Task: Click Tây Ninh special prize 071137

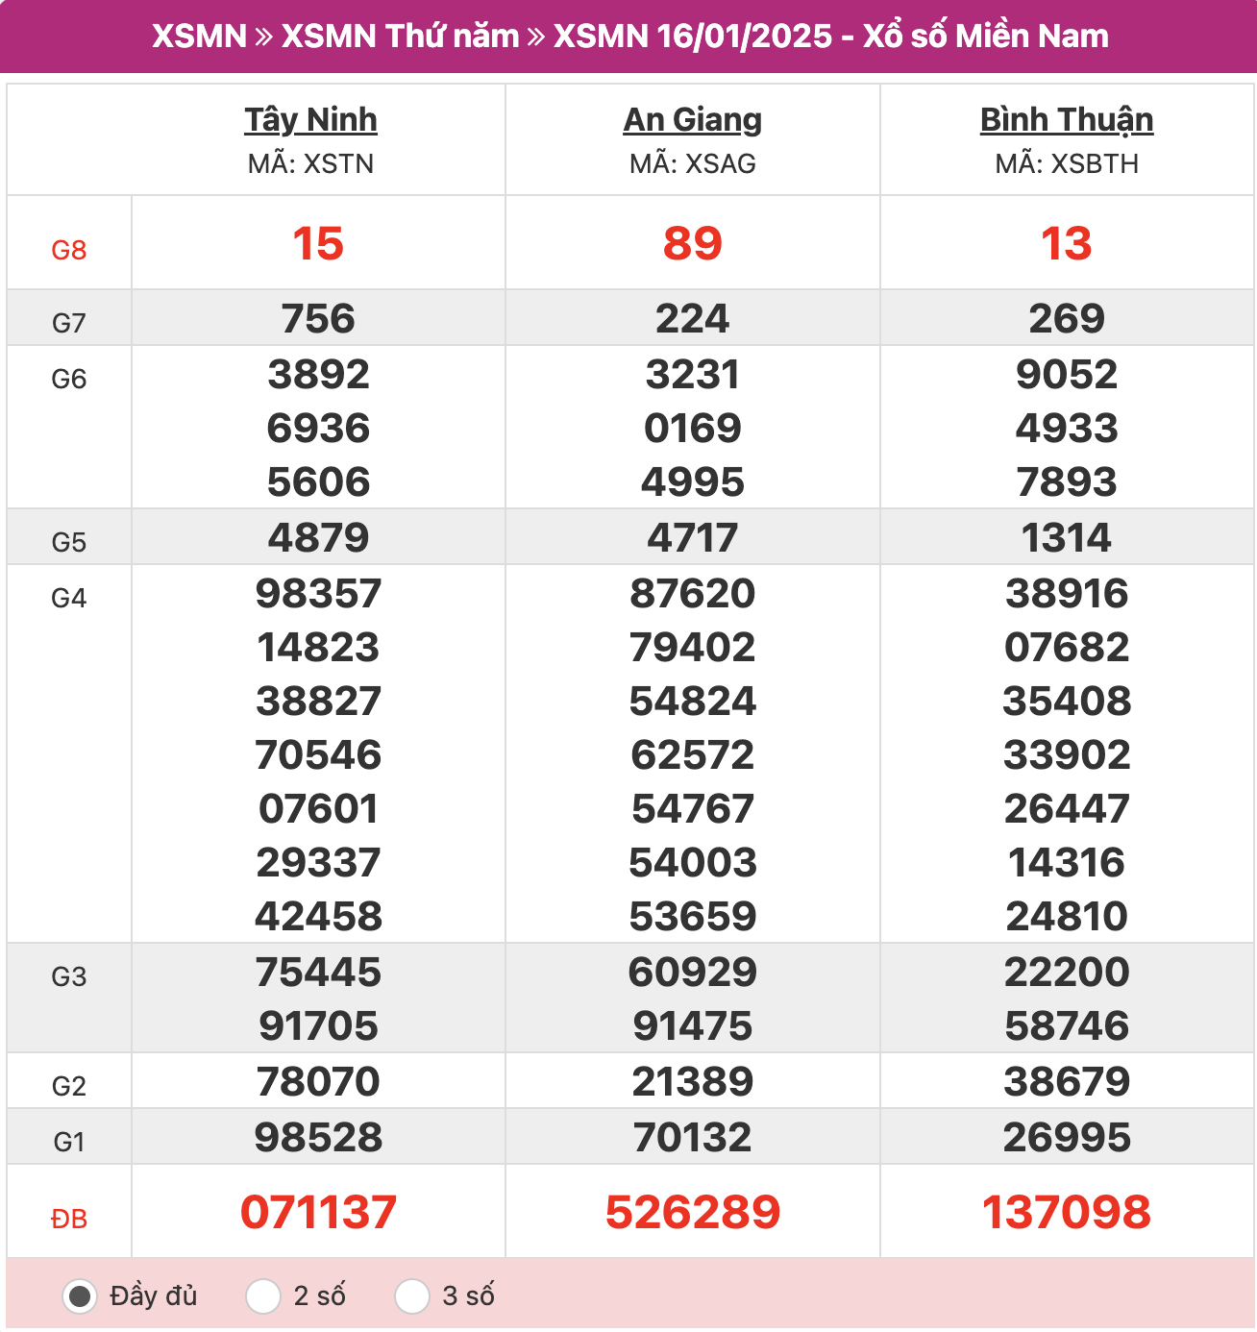Action: pyautogui.click(x=318, y=1212)
